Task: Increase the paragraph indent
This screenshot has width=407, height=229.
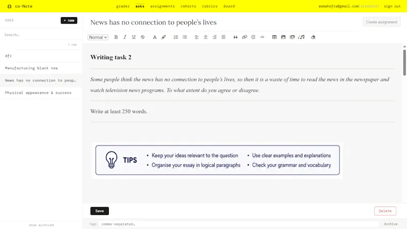Action: pos(253,37)
